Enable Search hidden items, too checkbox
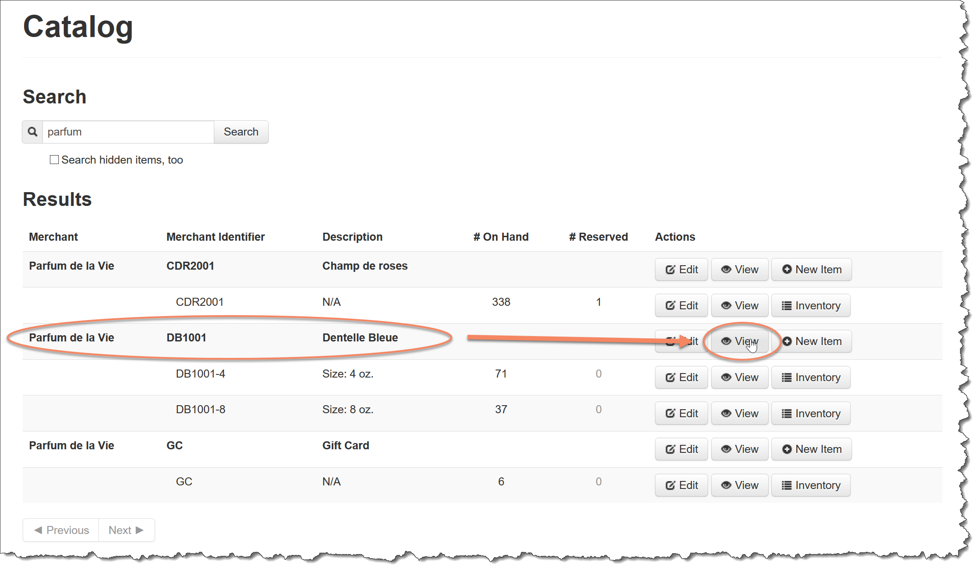979x571 pixels. click(x=54, y=160)
